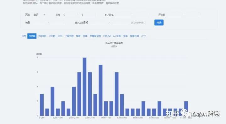Switch to the 尺寸 tab

click(x=143, y=36)
